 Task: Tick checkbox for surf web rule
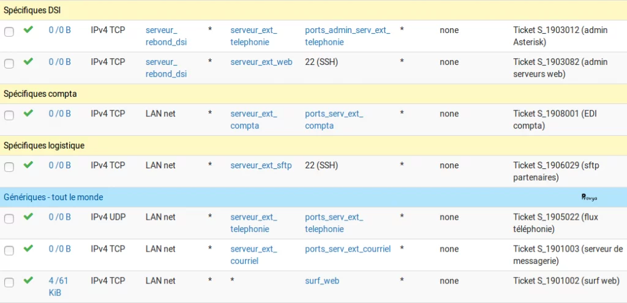pyautogui.click(x=9, y=283)
